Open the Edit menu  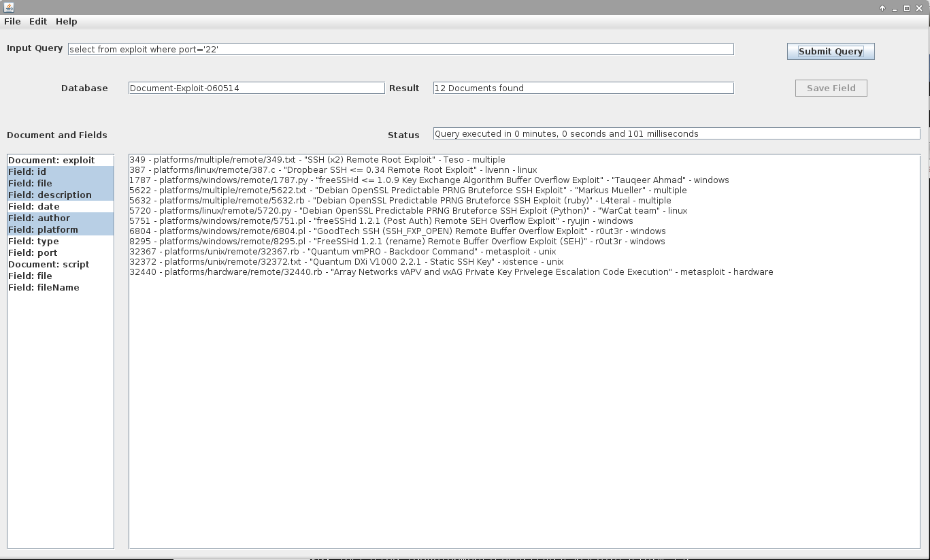(x=38, y=21)
